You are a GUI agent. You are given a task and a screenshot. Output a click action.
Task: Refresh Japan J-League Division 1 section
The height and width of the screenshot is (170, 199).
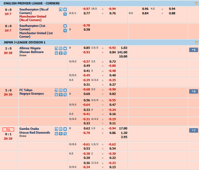196,42
